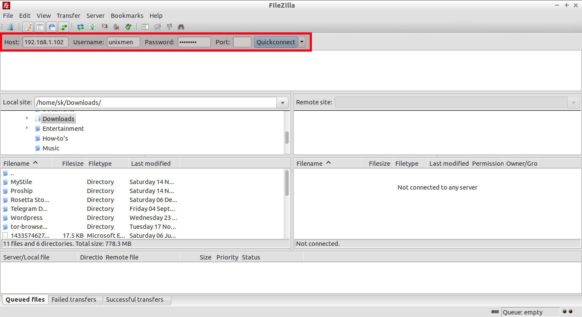This screenshot has width=582, height=317.
Task: Sort remote list by Filename column header
Action: [x=328, y=163]
